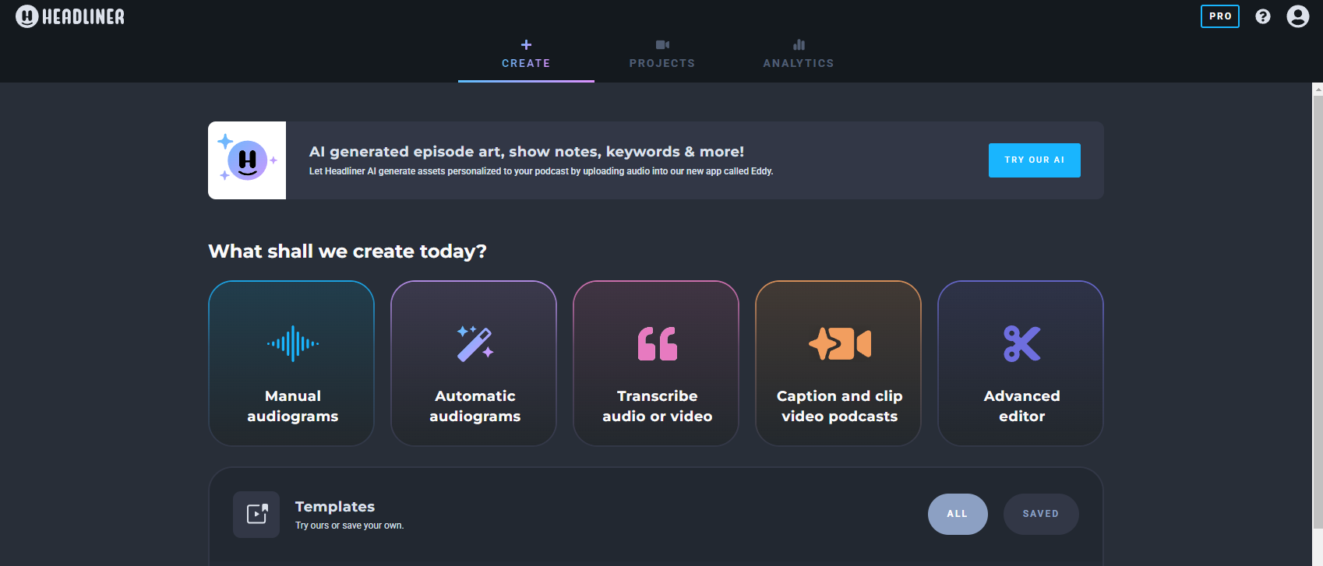1323x566 pixels.
Task: Click the scissors Advanced editor icon
Action: (1022, 343)
